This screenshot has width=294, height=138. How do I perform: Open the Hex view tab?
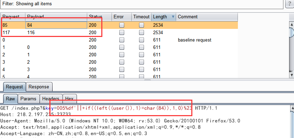click(x=70, y=99)
